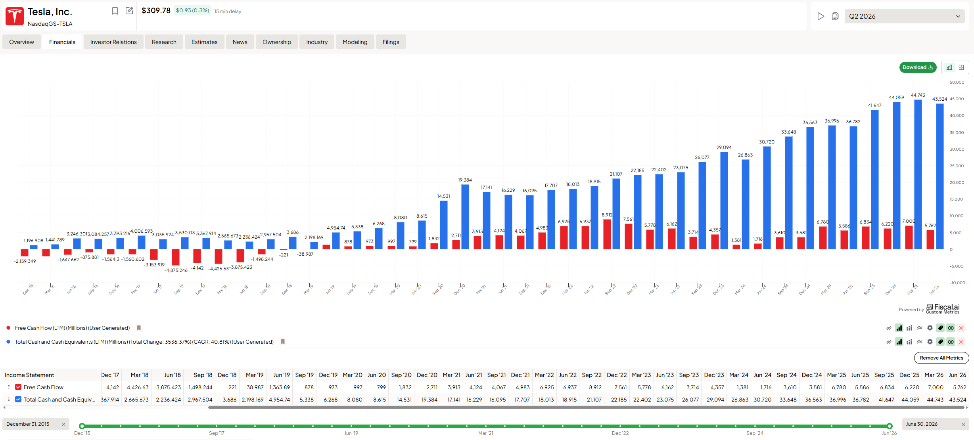Switch to table view icon near Download
The height and width of the screenshot is (440, 974).
(961, 67)
